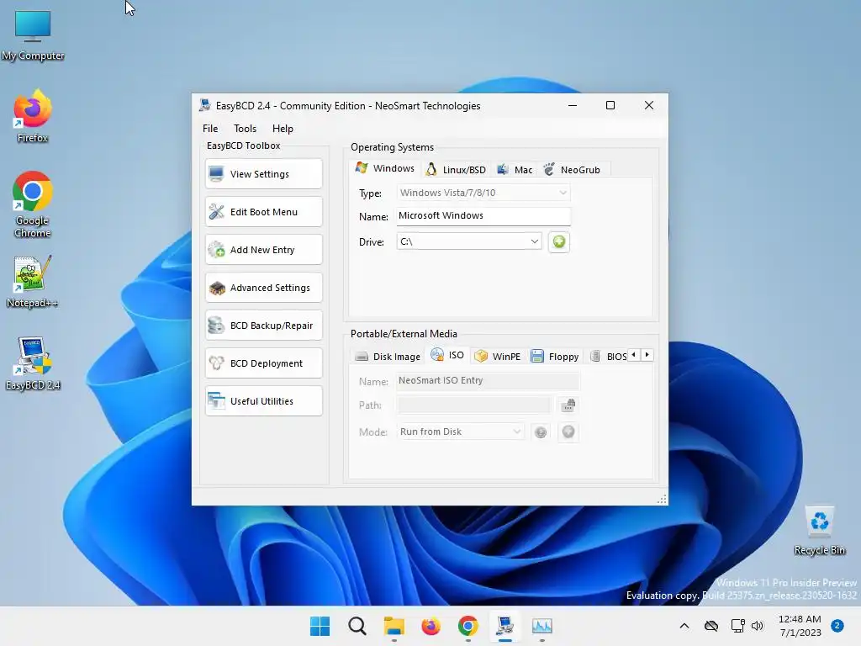
Task: Switch to the Floppy tab
Action: click(555, 357)
